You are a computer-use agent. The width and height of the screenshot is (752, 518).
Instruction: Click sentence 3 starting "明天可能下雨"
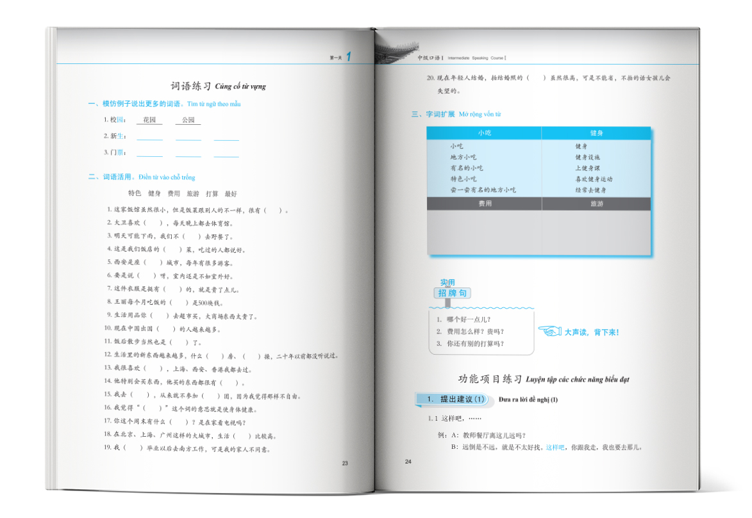click(170, 236)
